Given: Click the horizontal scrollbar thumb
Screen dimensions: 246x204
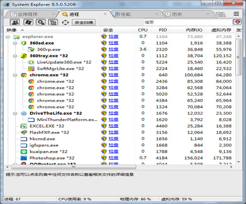Looking at the screenshot, I should 74,167.
